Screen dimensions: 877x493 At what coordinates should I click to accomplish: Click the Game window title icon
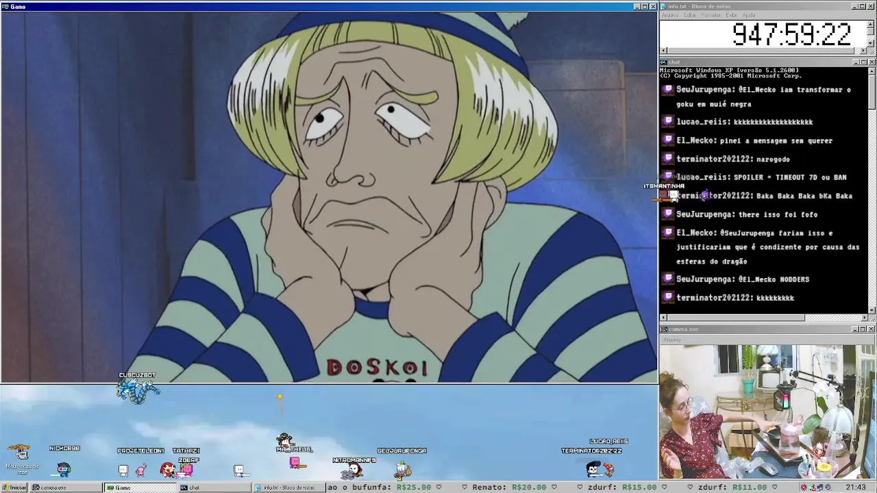tap(5, 6)
